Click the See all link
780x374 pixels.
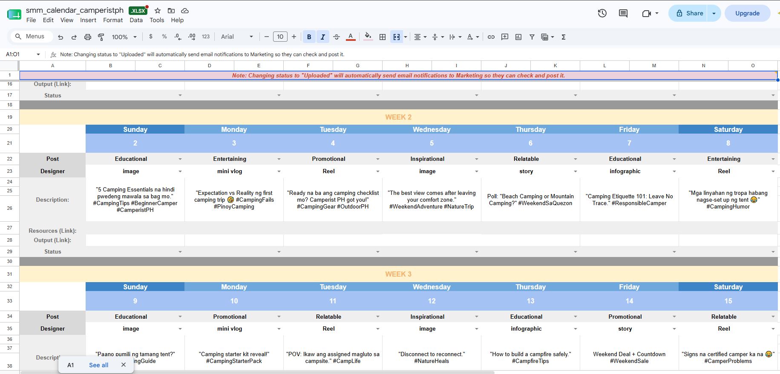point(99,365)
